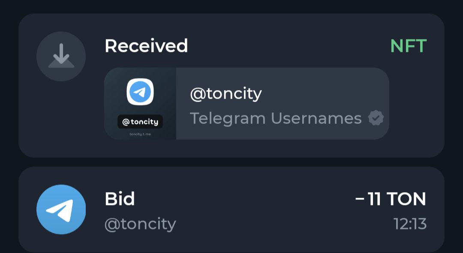Click the toncity.t.me text in the thumbnail

pyautogui.click(x=140, y=134)
